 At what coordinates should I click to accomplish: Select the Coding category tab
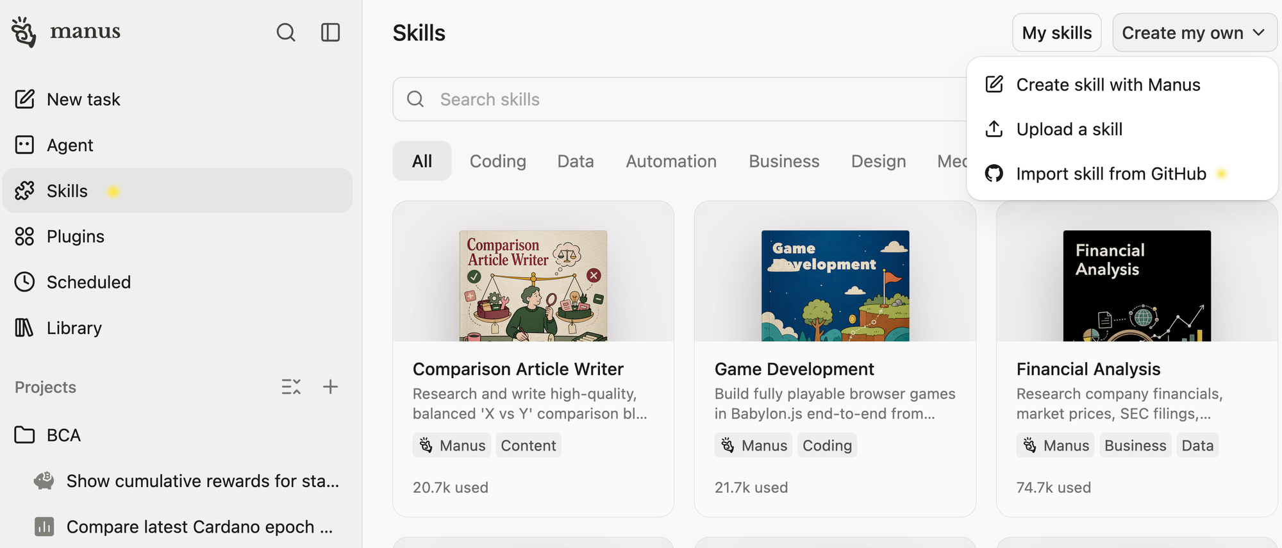point(498,161)
